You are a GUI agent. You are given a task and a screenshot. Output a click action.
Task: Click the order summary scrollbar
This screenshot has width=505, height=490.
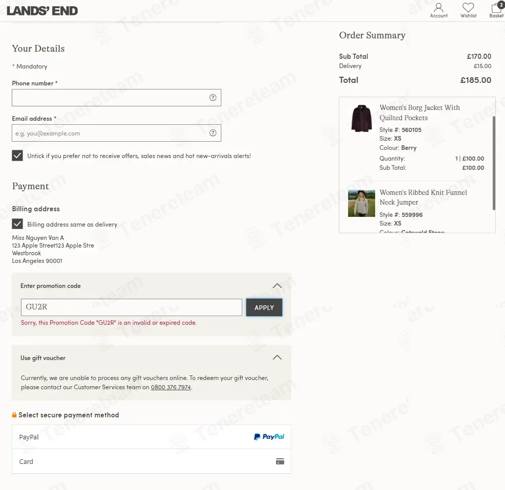click(493, 163)
